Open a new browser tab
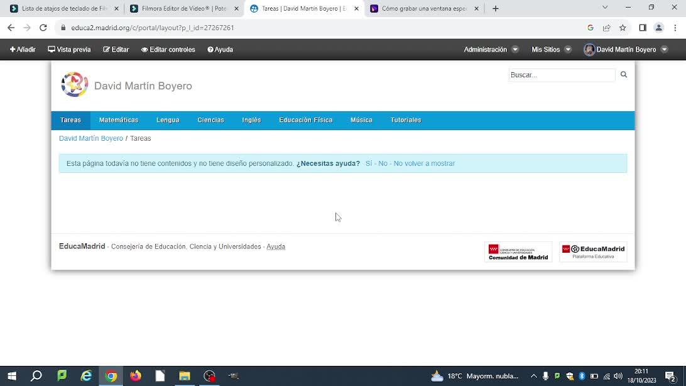 point(495,8)
